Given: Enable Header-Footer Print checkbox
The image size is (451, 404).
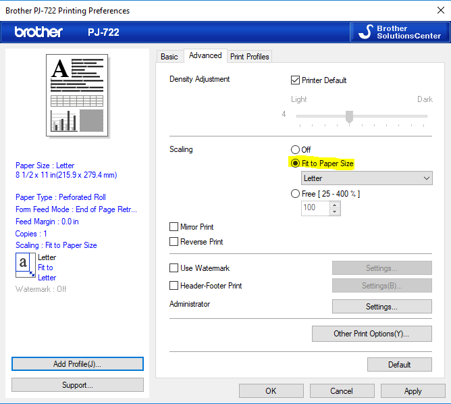Looking at the screenshot, I should (174, 286).
